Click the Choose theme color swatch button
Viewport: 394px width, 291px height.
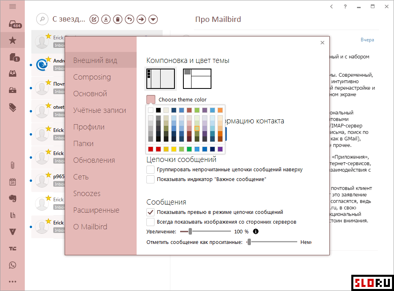tap(151, 99)
